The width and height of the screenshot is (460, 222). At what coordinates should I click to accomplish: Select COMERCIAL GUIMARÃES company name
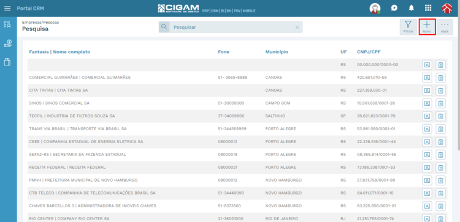[x=80, y=78]
